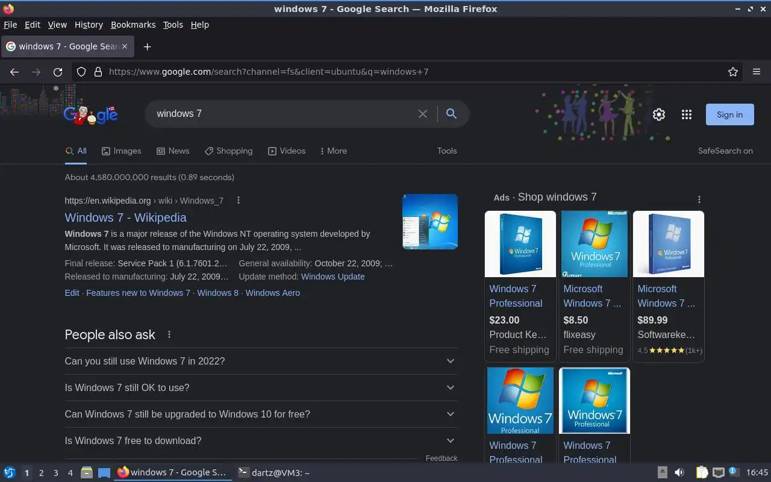Open the Windows 8 sitelink

pos(217,293)
